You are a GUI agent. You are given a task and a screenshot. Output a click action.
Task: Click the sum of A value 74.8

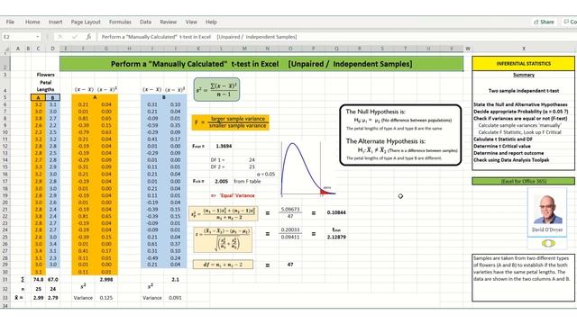tap(38, 280)
